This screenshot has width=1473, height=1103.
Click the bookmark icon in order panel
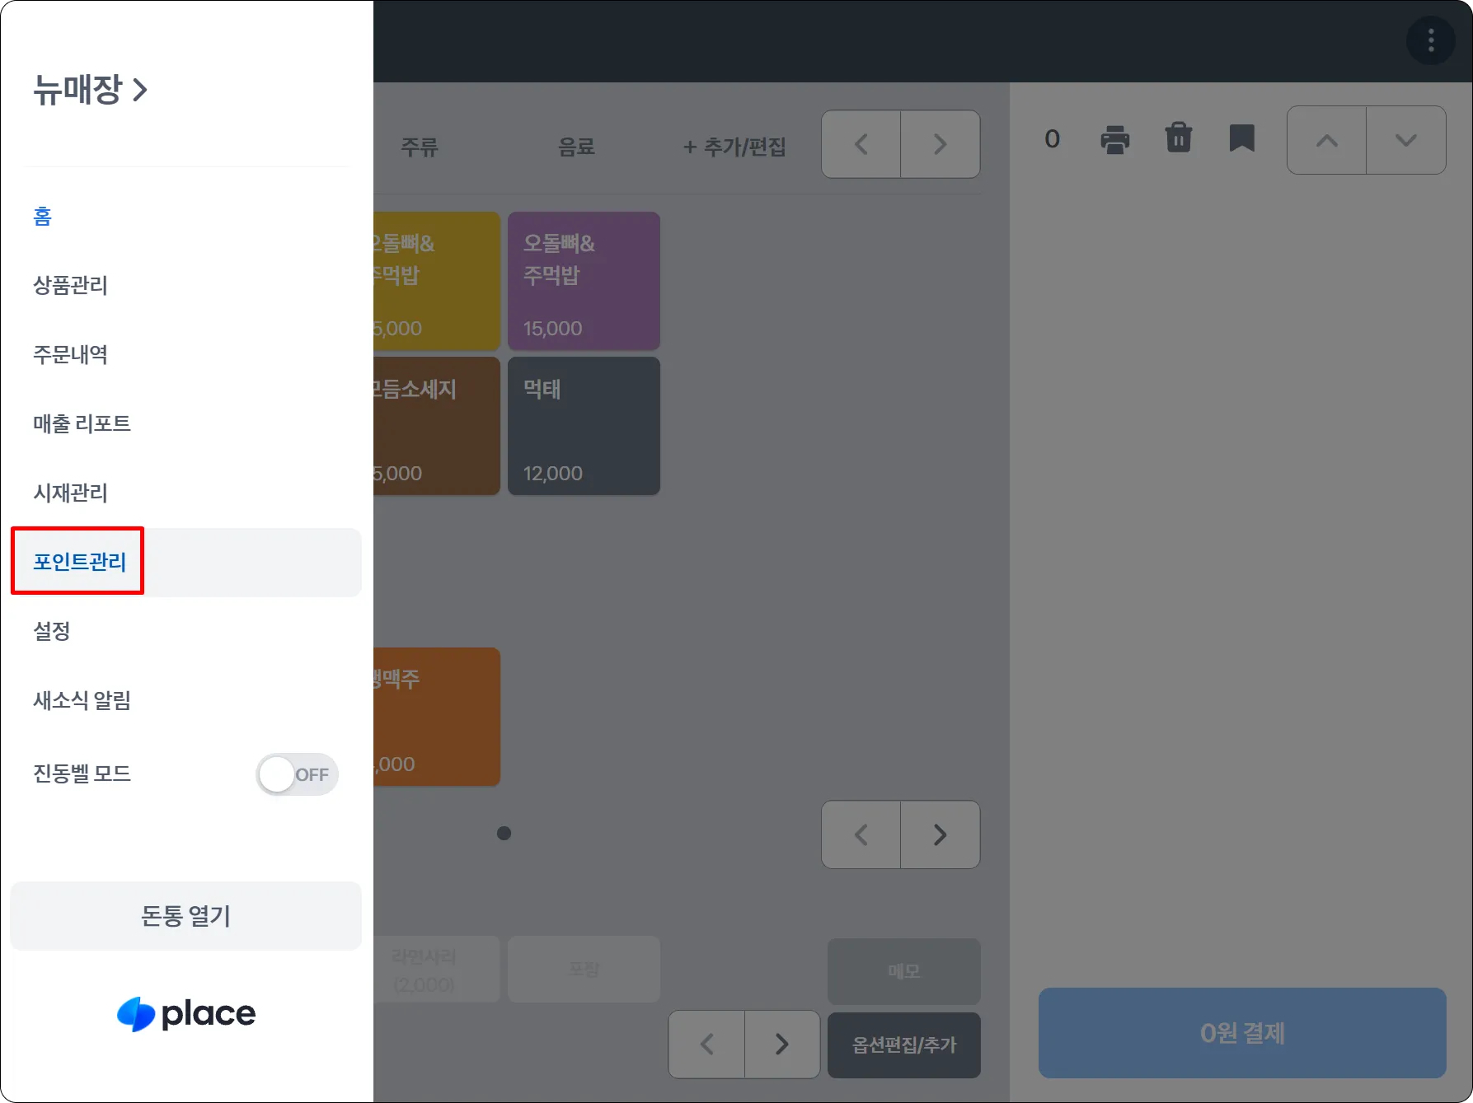(x=1241, y=138)
